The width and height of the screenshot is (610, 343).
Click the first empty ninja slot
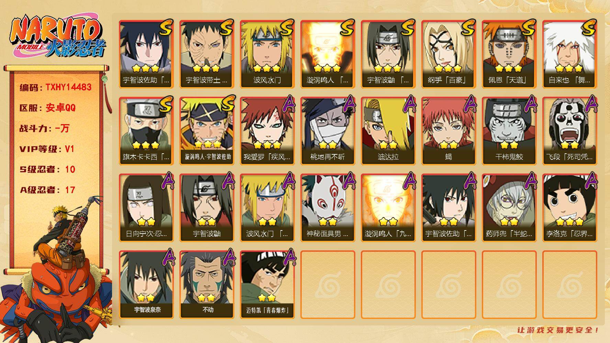pos(328,284)
